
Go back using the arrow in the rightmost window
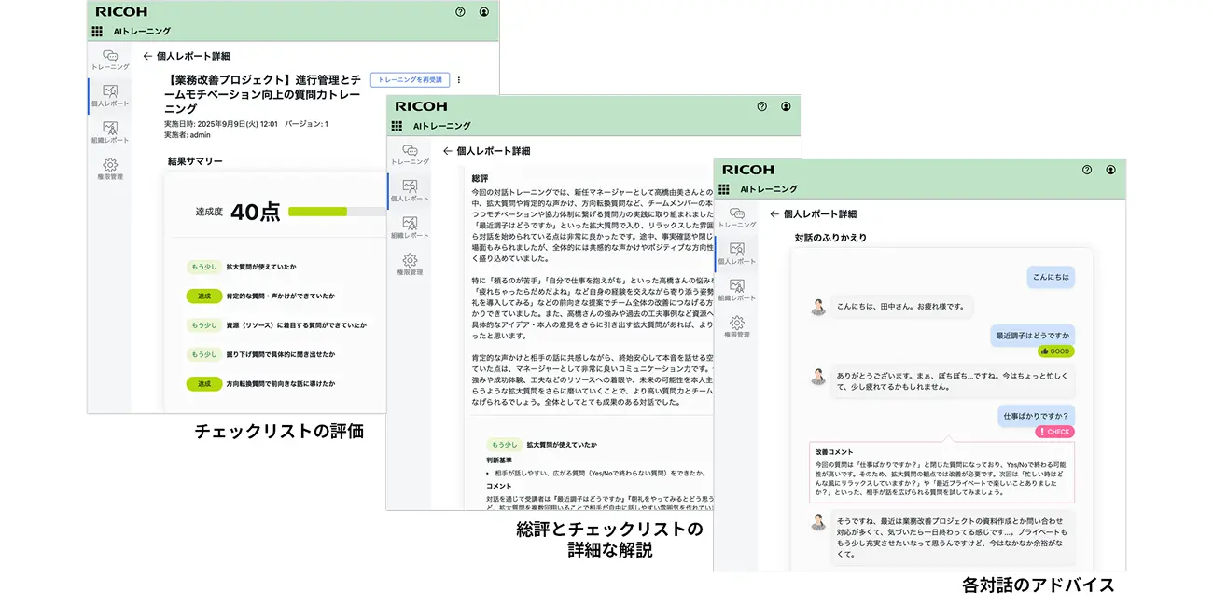[774, 213]
